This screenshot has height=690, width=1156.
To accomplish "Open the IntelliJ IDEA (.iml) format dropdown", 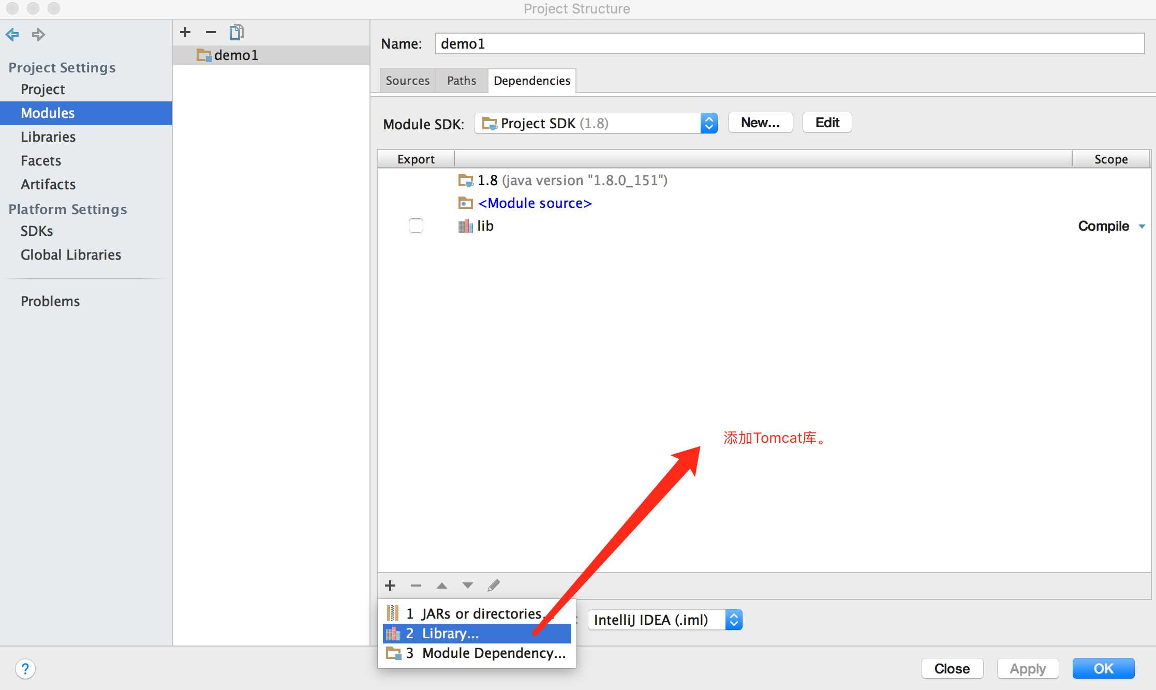I will [x=665, y=620].
